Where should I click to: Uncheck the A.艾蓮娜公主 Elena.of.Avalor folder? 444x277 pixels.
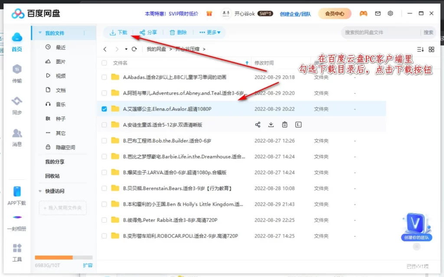[104, 109]
